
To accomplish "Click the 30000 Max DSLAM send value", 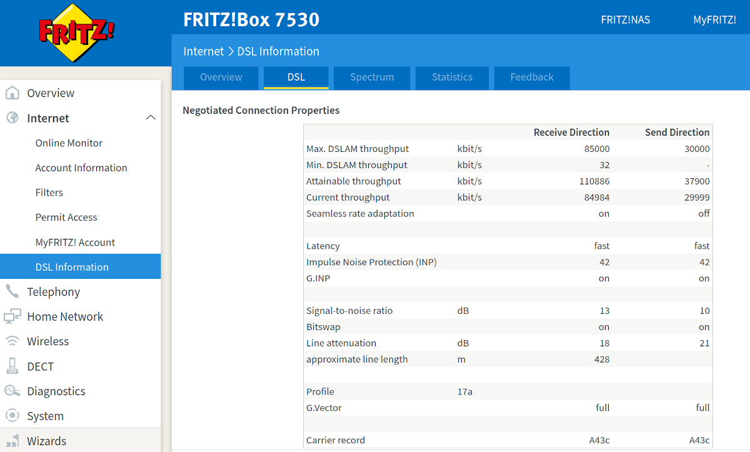I will (x=697, y=149).
